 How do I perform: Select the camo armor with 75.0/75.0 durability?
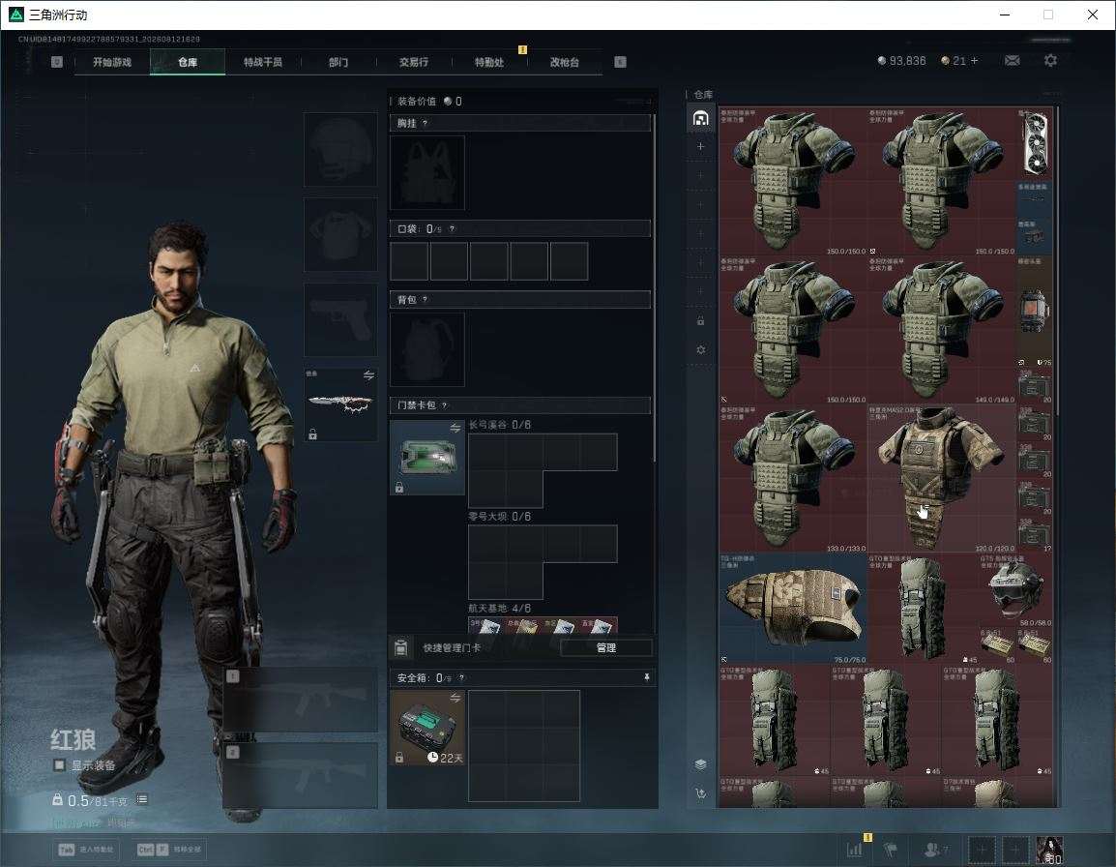(793, 608)
